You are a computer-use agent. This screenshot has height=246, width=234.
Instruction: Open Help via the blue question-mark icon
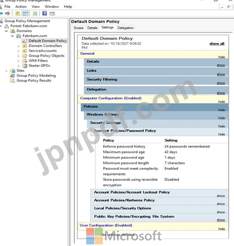coord(45,13)
